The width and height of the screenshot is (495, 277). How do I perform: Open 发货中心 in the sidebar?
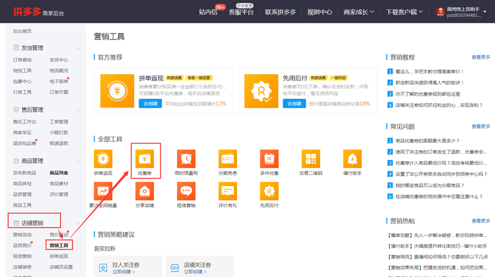pos(59,60)
